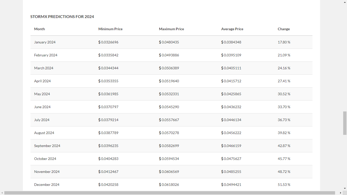The width and height of the screenshot is (347, 195).
Task: Click the 24.16 % change value
Action: click(x=284, y=68)
